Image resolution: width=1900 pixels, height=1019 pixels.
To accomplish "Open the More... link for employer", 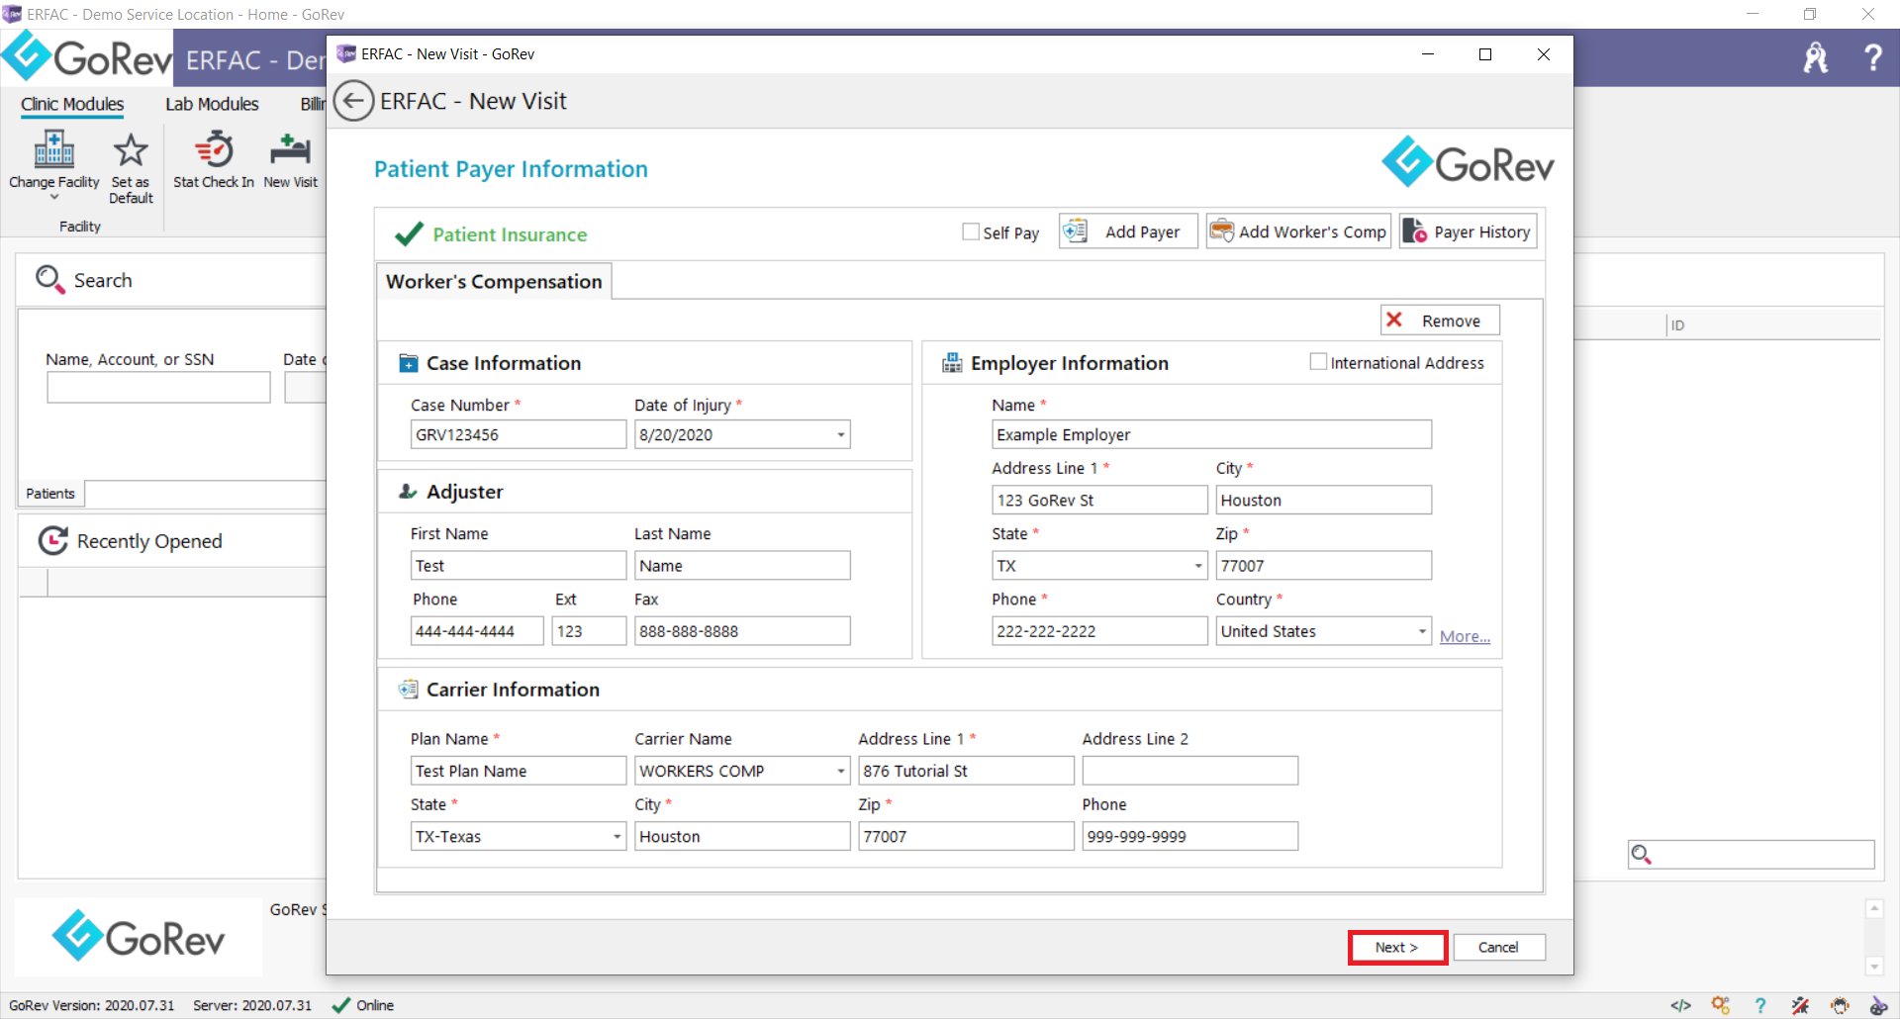I will pyautogui.click(x=1465, y=636).
